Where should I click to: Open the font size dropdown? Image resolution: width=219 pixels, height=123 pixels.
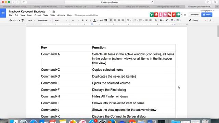(x=75, y=20)
